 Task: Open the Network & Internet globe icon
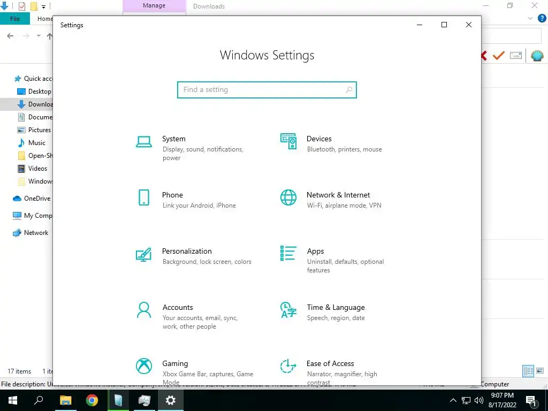tap(288, 197)
